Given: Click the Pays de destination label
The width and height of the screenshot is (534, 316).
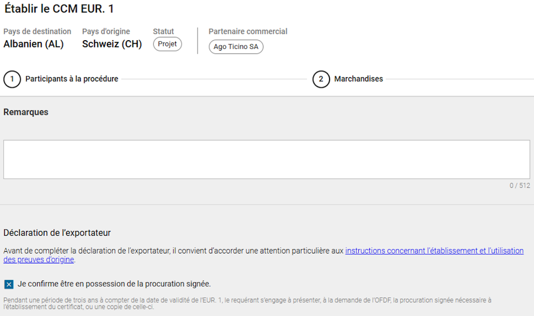Looking at the screenshot, I should click(x=37, y=31).
